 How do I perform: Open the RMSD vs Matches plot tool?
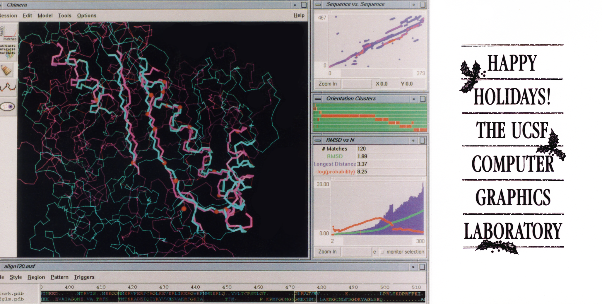click(x=9, y=33)
